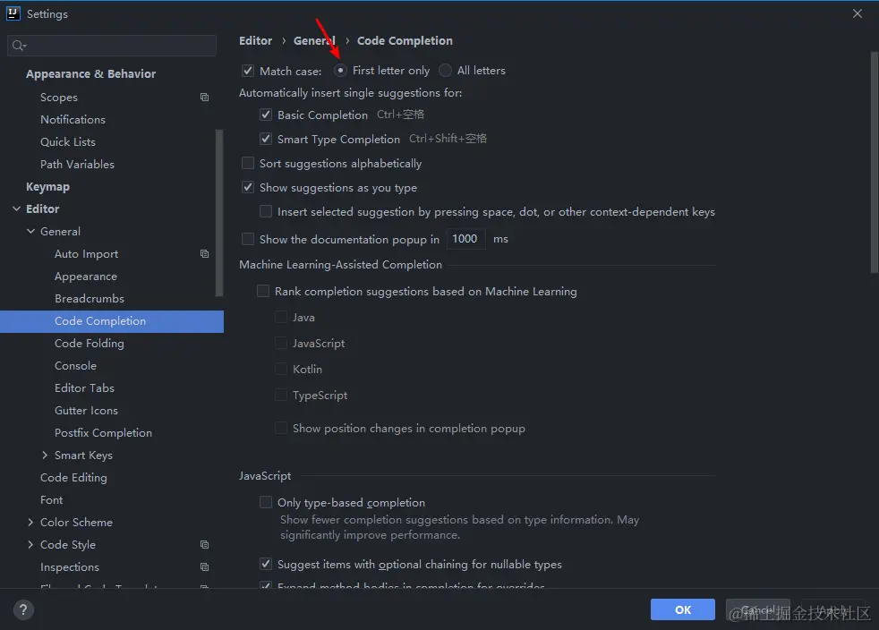Screen dimensions: 879x630
Task: Open the help question mark button
Action: click(23, 609)
